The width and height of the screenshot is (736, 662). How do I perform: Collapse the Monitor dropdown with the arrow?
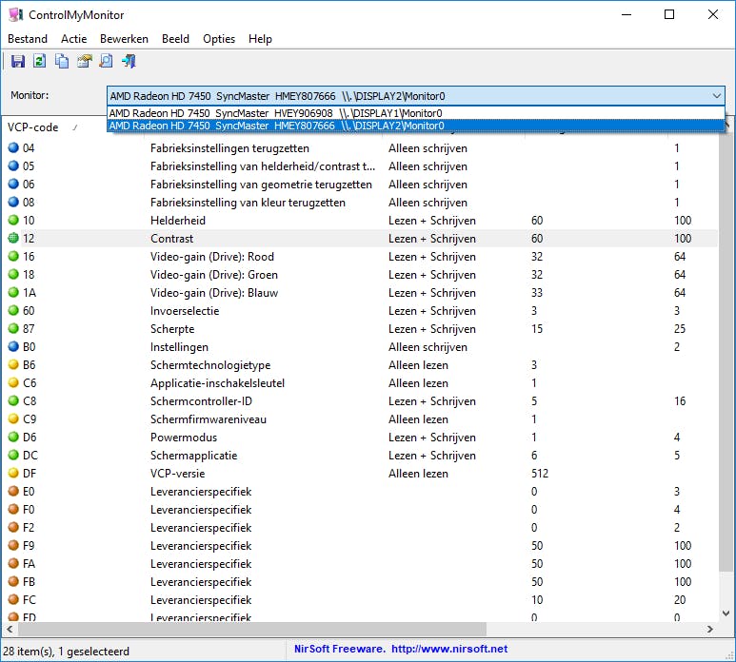pos(715,96)
